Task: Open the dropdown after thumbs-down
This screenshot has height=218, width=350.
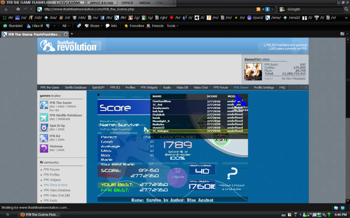Action: pyautogui.click(x=54, y=26)
